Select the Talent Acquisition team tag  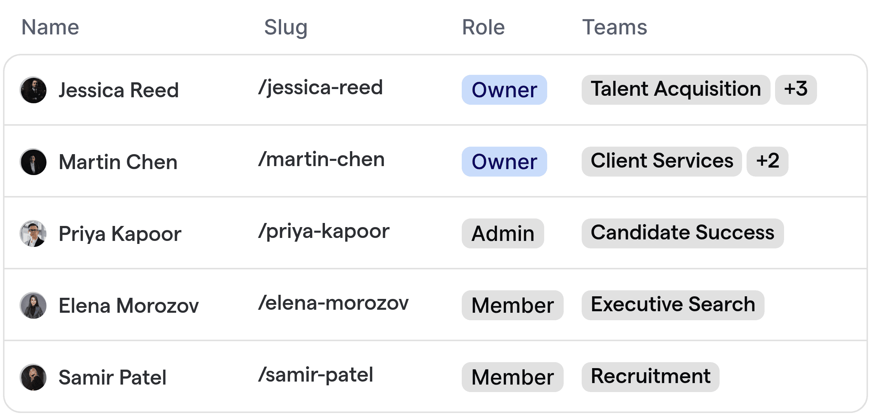pyautogui.click(x=676, y=89)
